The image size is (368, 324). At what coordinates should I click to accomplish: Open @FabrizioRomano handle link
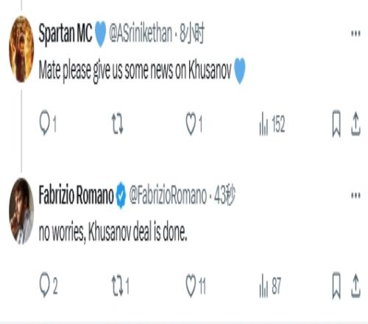[168, 196]
